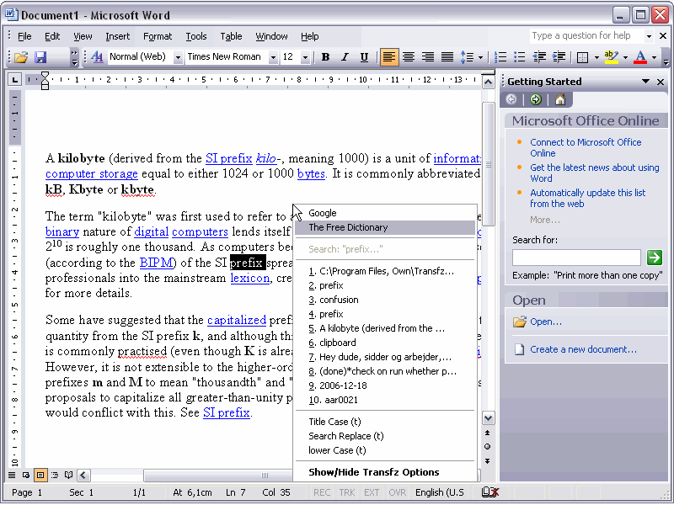Click the Line Spacing icon
Viewport: 674px width, 505px height.
click(467, 57)
